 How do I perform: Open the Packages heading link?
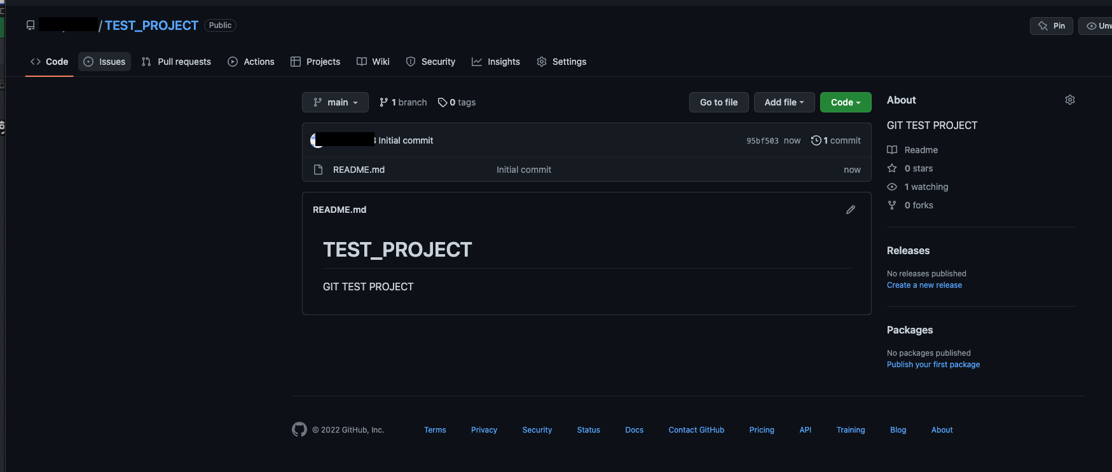[910, 330]
